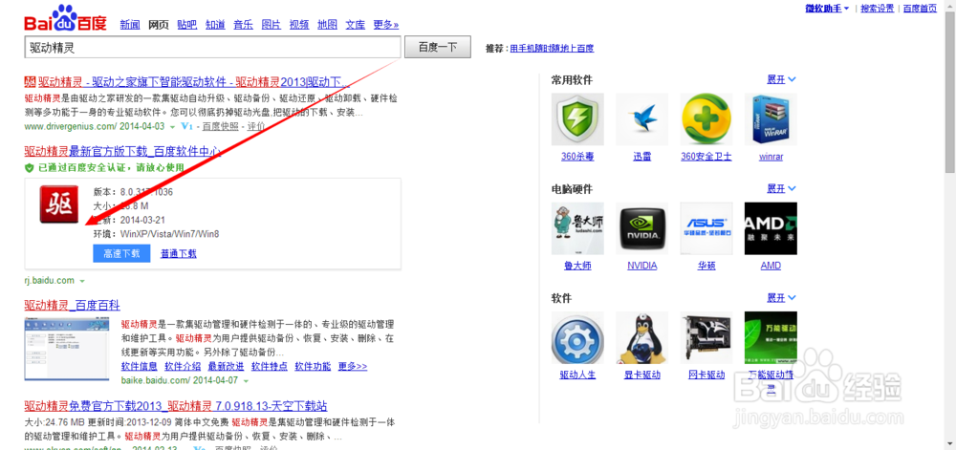Open the NVIDIA logo icon
This screenshot has width=956, height=450.
642,228
